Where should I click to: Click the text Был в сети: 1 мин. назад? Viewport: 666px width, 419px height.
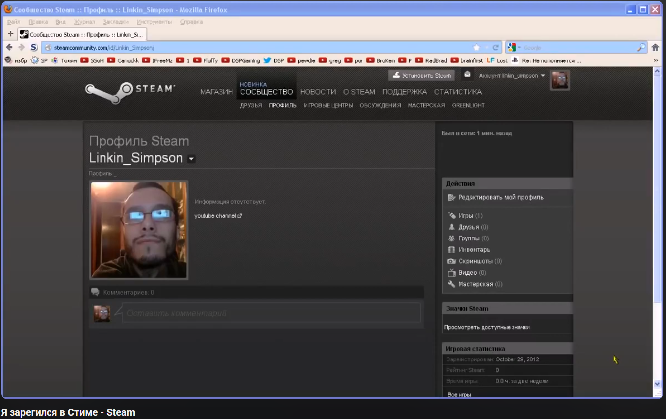tap(477, 133)
